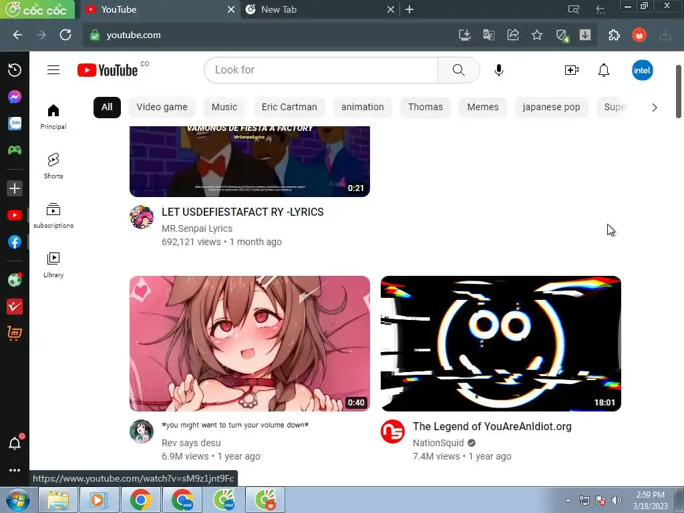Open Facebook shortcut in Coc Coc sidebar
Image resolution: width=684 pixels, height=513 pixels.
click(15, 242)
